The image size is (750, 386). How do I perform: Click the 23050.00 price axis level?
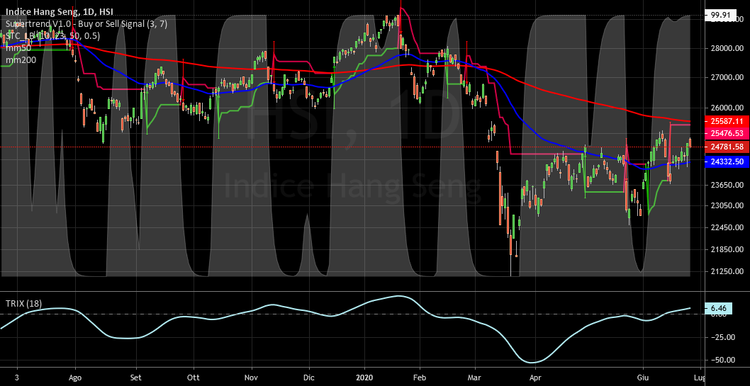pos(727,205)
